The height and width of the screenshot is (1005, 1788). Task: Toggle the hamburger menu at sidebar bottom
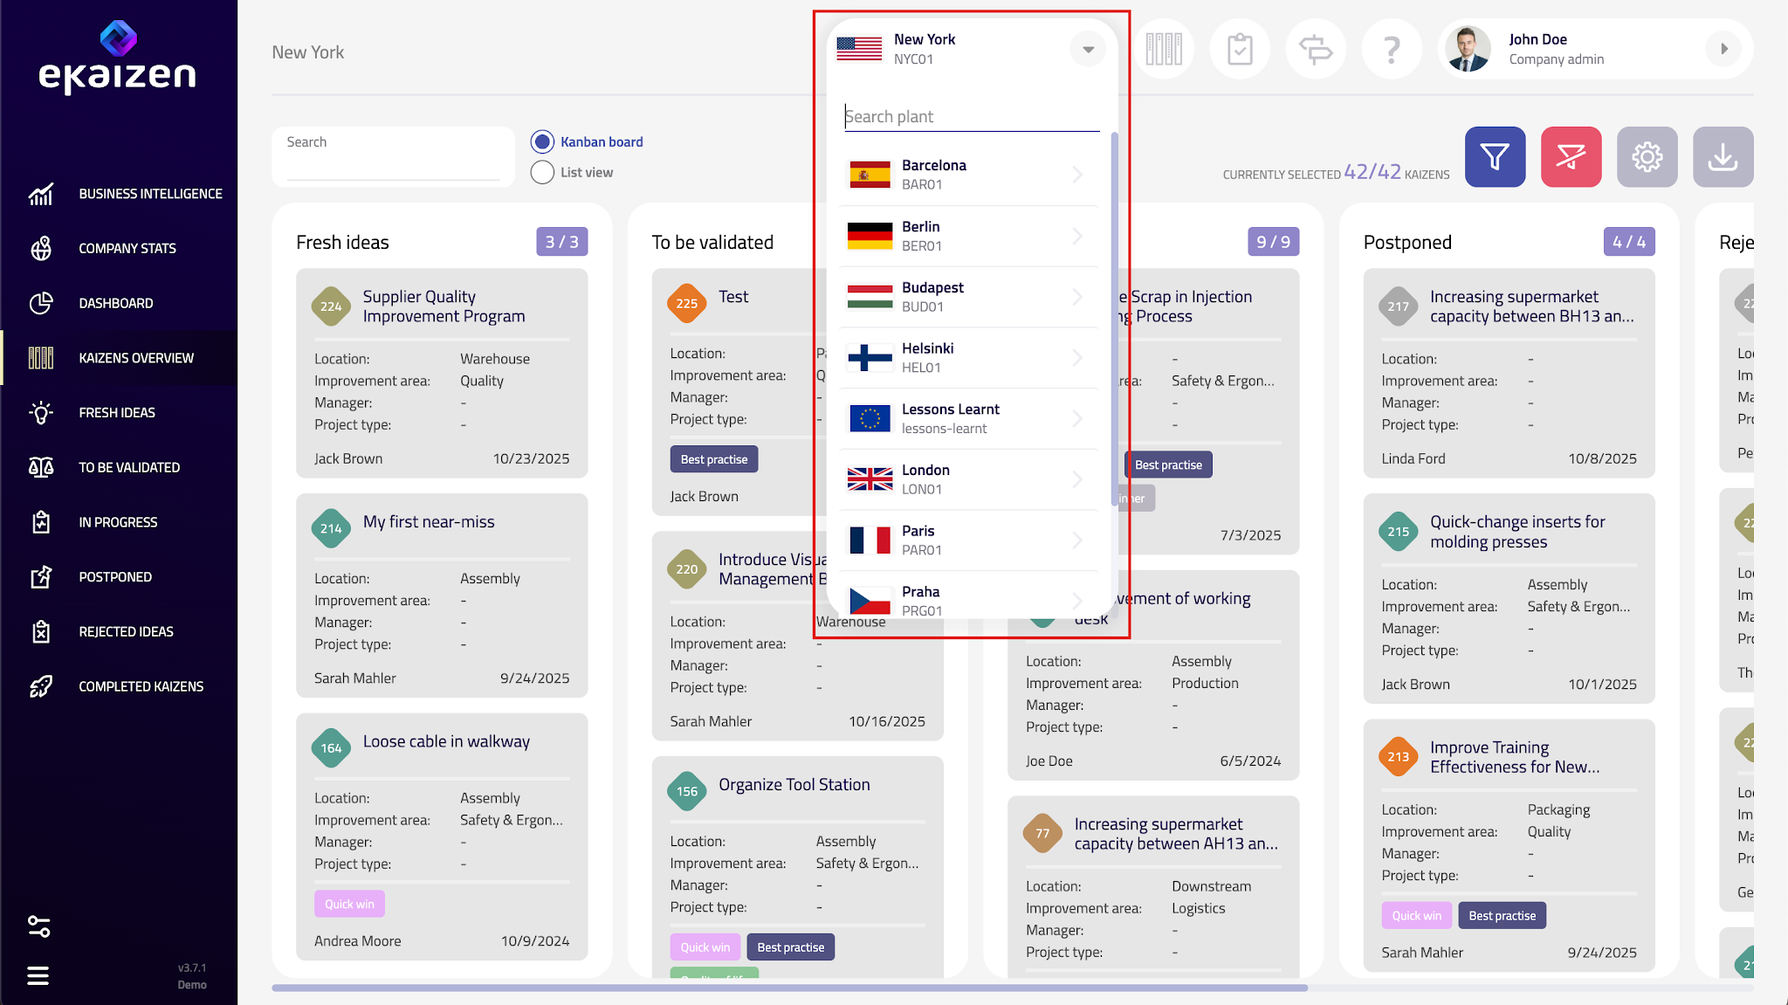click(38, 975)
